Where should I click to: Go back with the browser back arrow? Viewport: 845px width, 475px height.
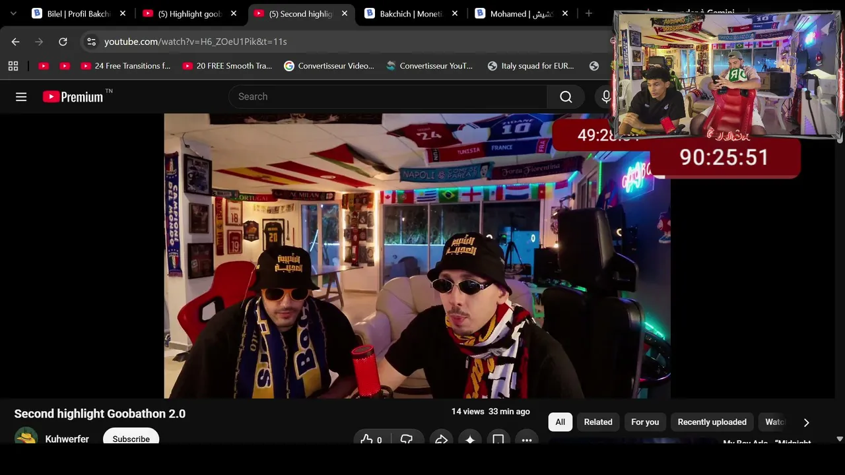15,42
